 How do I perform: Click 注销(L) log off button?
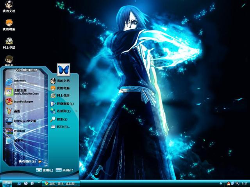point(45,170)
